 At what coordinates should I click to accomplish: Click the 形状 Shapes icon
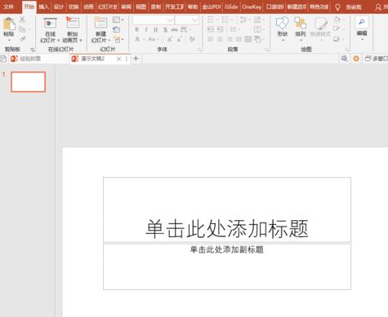coord(282,24)
